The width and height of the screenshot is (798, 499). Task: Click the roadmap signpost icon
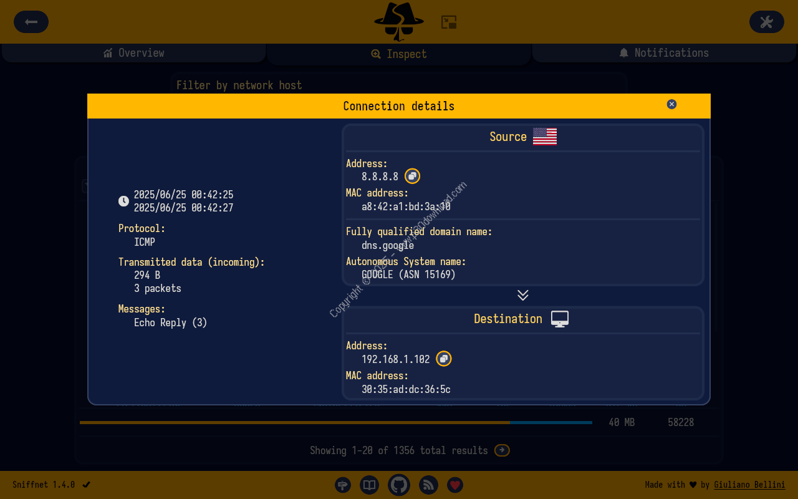tap(342, 485)
